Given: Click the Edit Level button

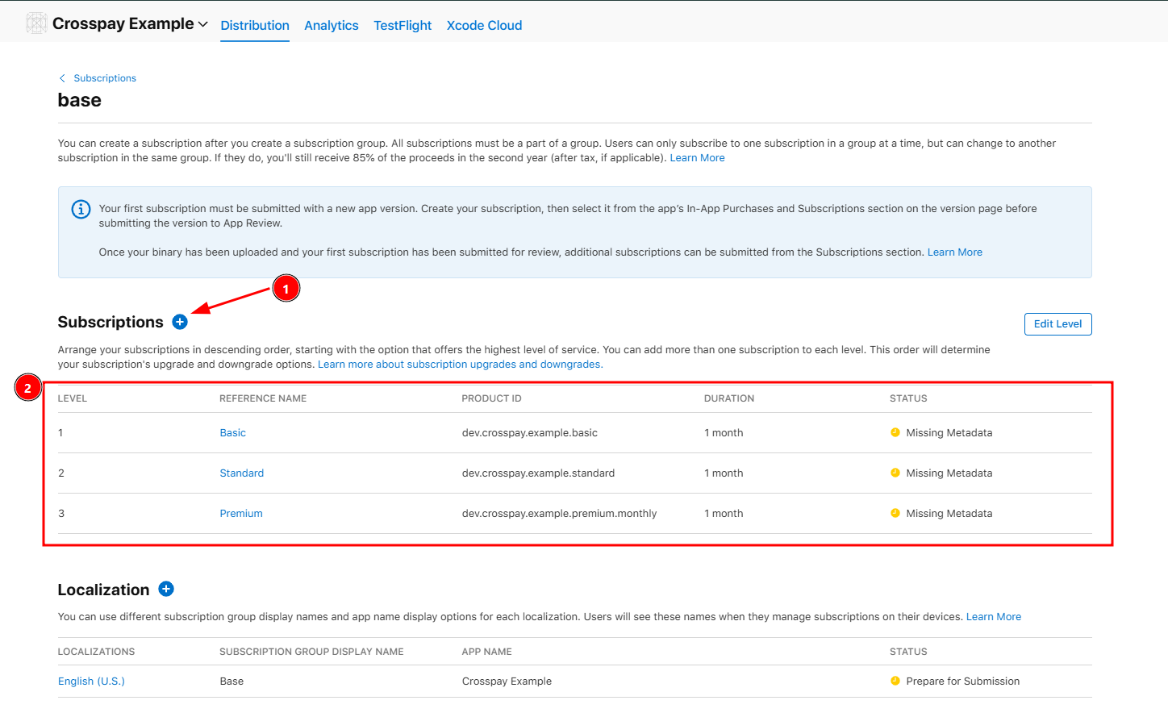Looking at the screenshot, I should [x=1057, y=324].
